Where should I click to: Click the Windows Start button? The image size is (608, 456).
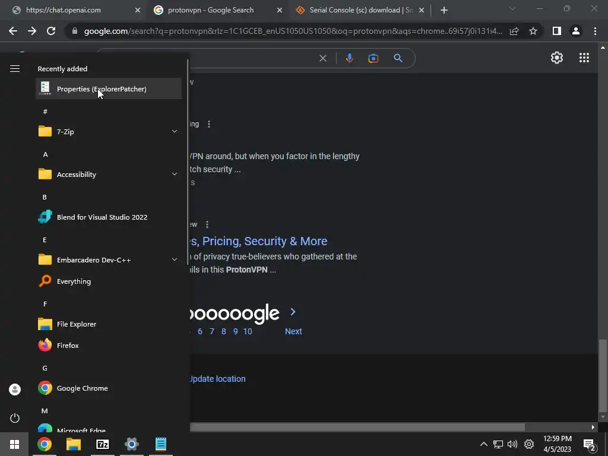14,444
